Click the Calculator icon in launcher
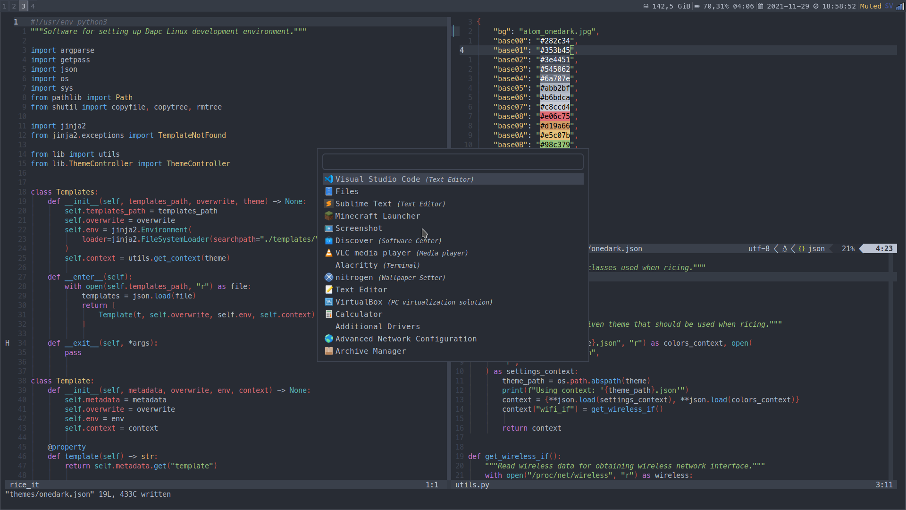The height and width of the screenshot is (510, 906). (329, 314)
